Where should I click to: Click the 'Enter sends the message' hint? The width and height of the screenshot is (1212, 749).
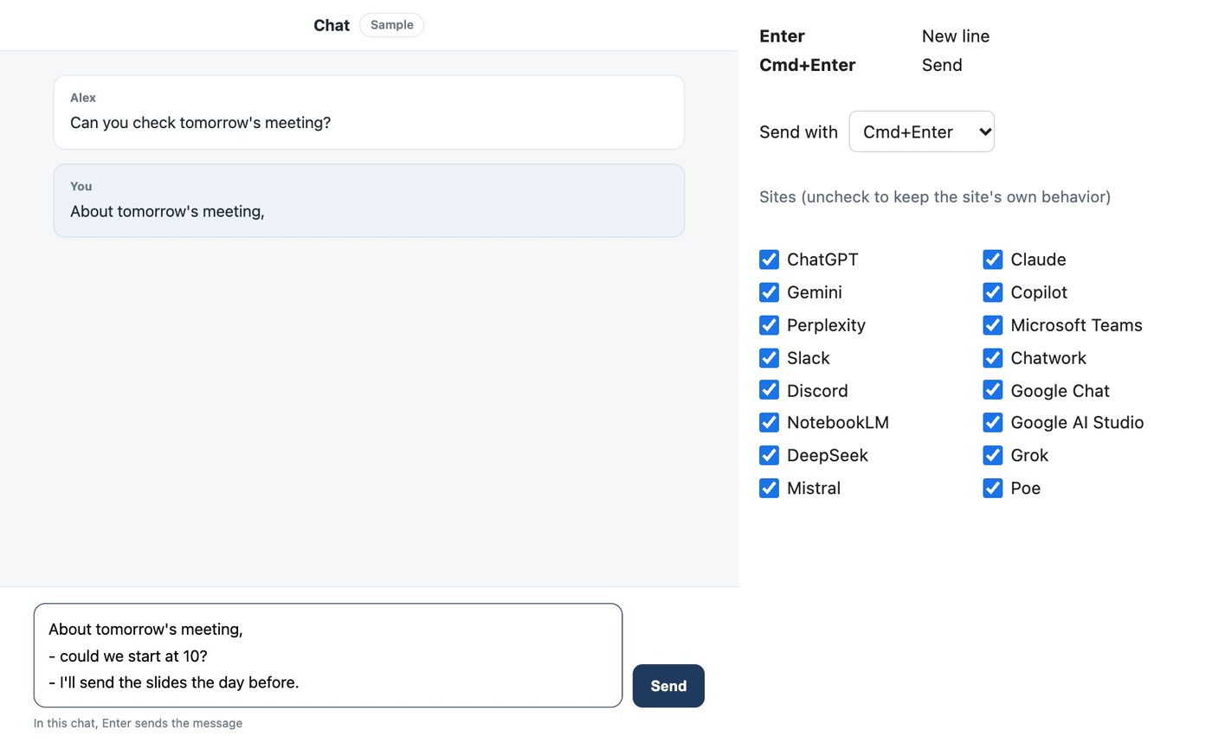(x=139, y=723)
